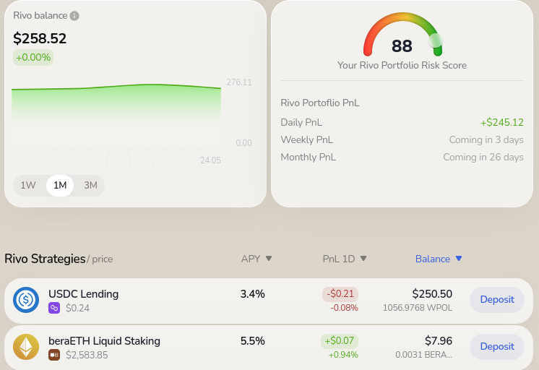Open the beraETH Liquid Staking name

click(104, 341)
